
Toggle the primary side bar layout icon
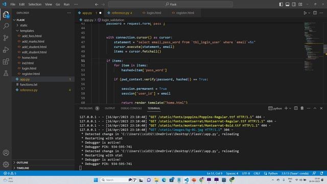point(281,5)
